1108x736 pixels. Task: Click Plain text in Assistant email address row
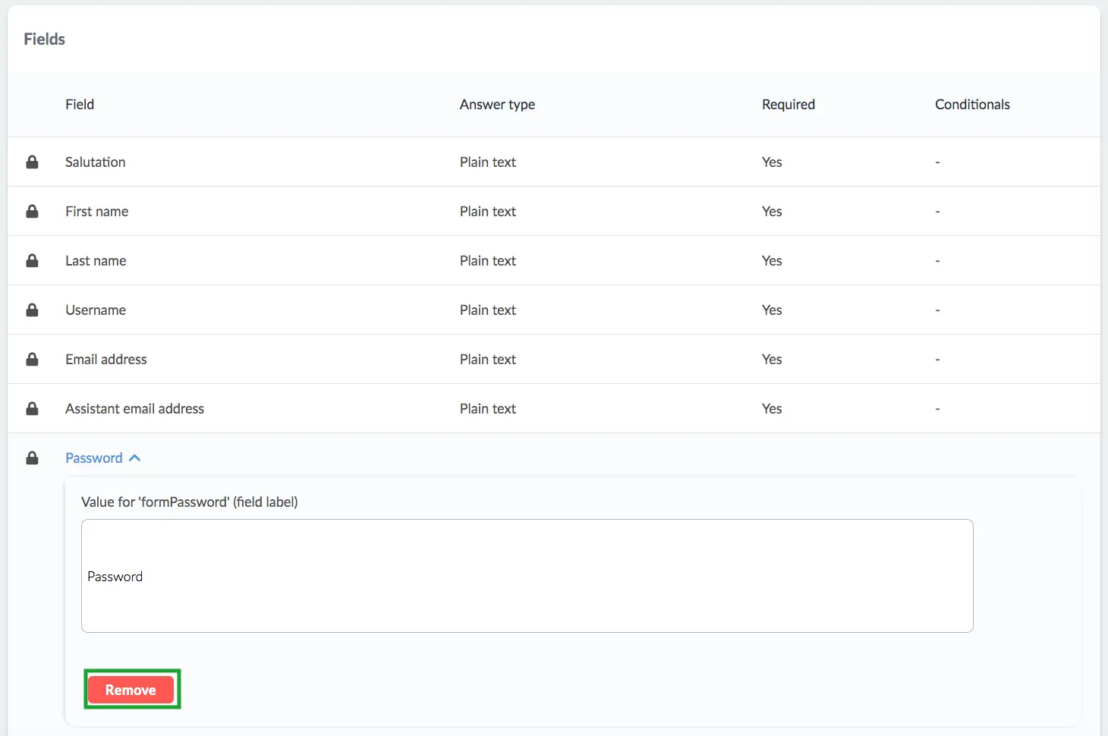click(488, 408)
